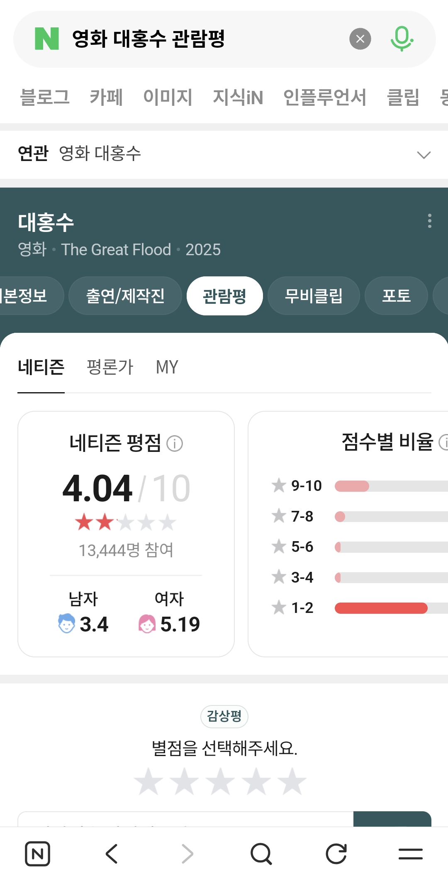The image size is (448, 881).
Task: Expand the 연관 related searches chevron
Action: coord(424,155)
